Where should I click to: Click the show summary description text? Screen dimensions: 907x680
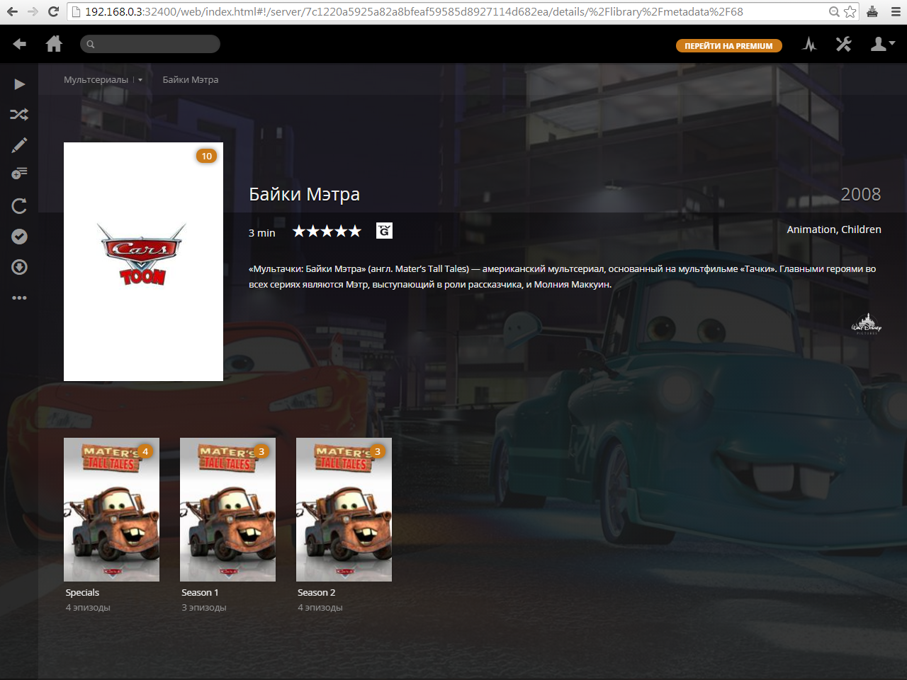[563, 276]
